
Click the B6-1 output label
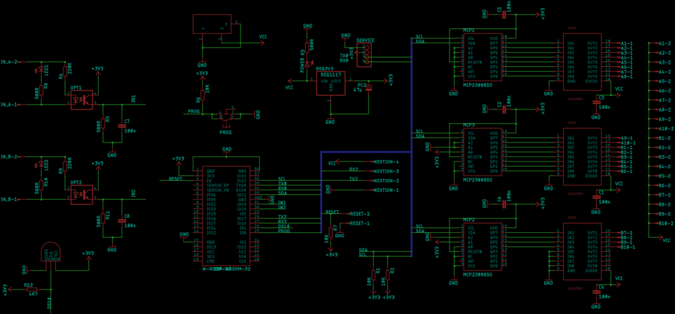(626, 172)
